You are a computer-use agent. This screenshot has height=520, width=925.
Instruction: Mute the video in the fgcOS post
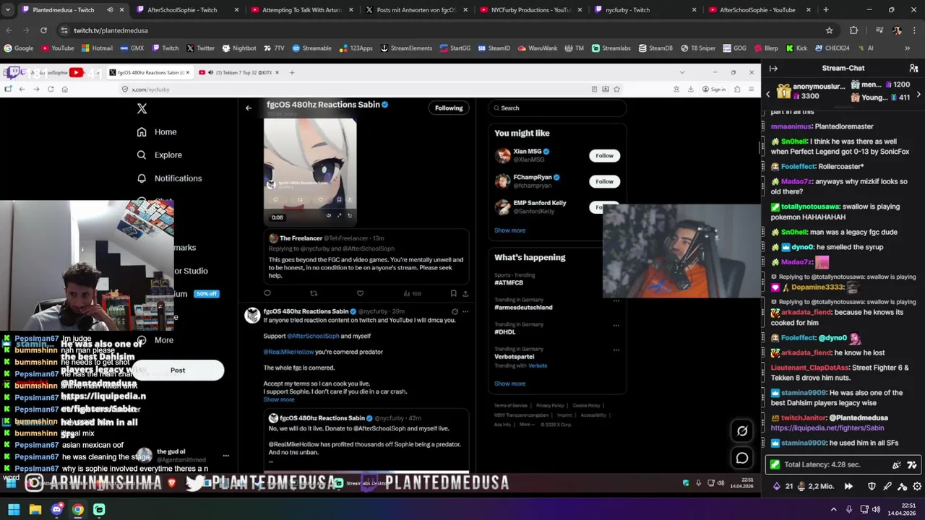coord(329,216)
